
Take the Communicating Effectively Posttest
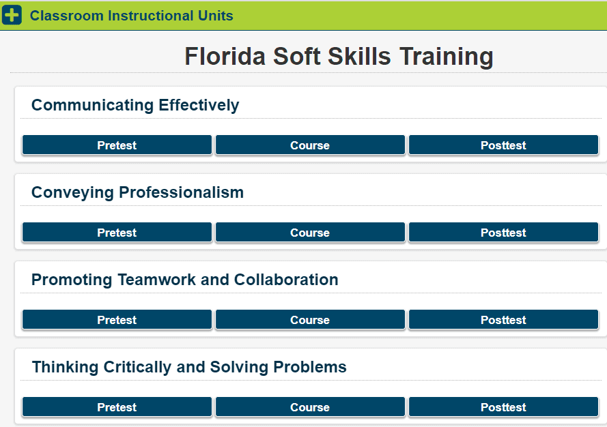(x=503, y=145)
